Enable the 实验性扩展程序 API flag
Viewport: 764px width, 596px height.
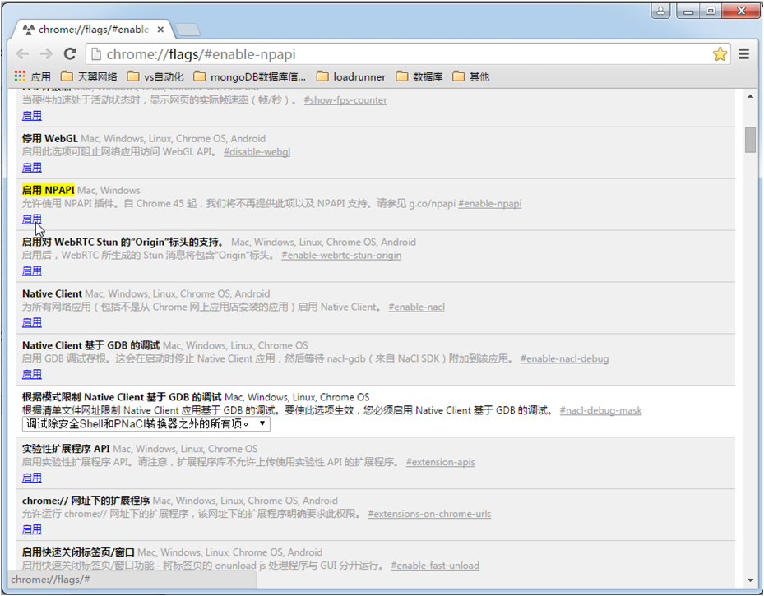coord(32,478)
